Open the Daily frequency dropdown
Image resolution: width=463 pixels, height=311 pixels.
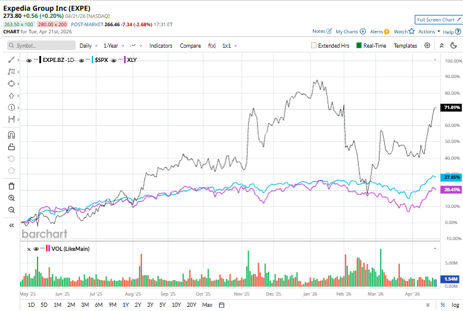(x=88, y=46)
